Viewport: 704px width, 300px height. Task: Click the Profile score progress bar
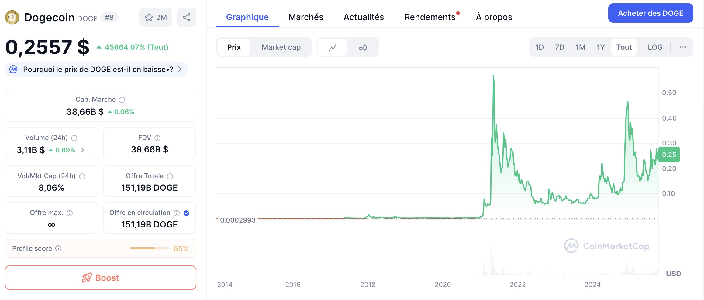coord(149,248)
